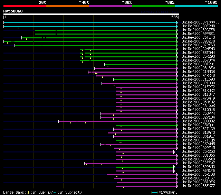Click the white query sequence bar
Image resolution: width=221 pixels, height=195 pixels.
91,14
